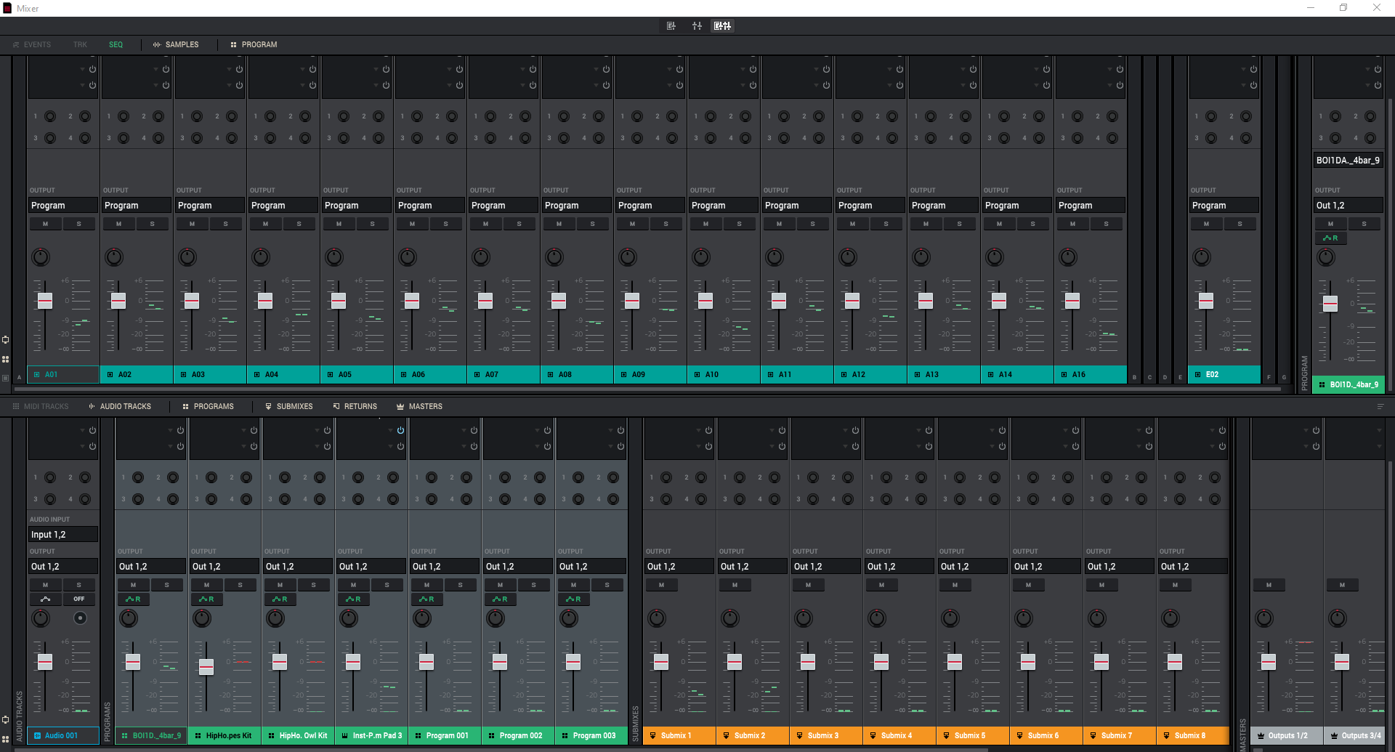Open the MASTERS tab
The image size is (1395, 752).
pyautogui.click(x=419, y=406)
